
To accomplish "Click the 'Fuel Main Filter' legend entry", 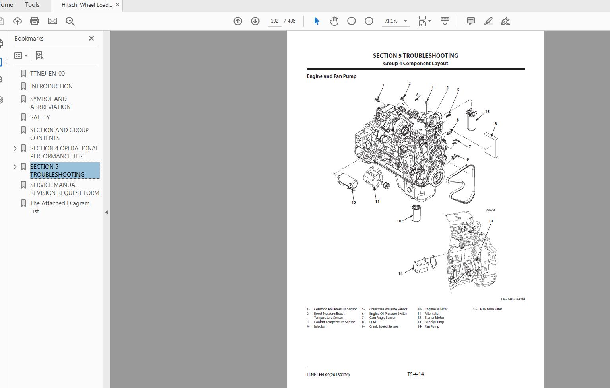I will coord(491,309).
